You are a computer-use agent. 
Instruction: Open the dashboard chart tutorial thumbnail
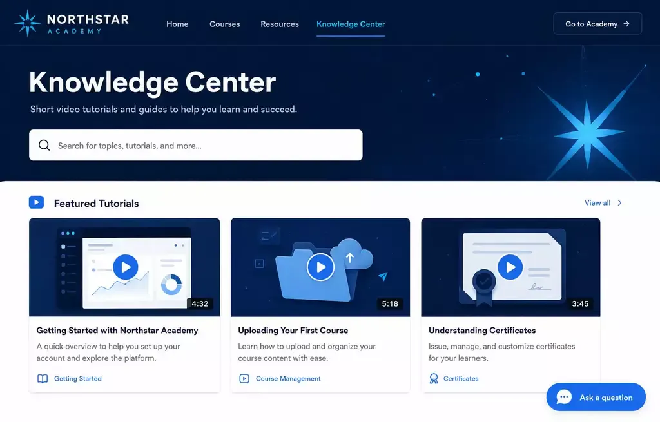[124, 267]
